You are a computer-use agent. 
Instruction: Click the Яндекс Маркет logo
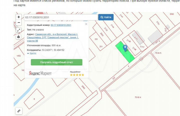(40, 73)
